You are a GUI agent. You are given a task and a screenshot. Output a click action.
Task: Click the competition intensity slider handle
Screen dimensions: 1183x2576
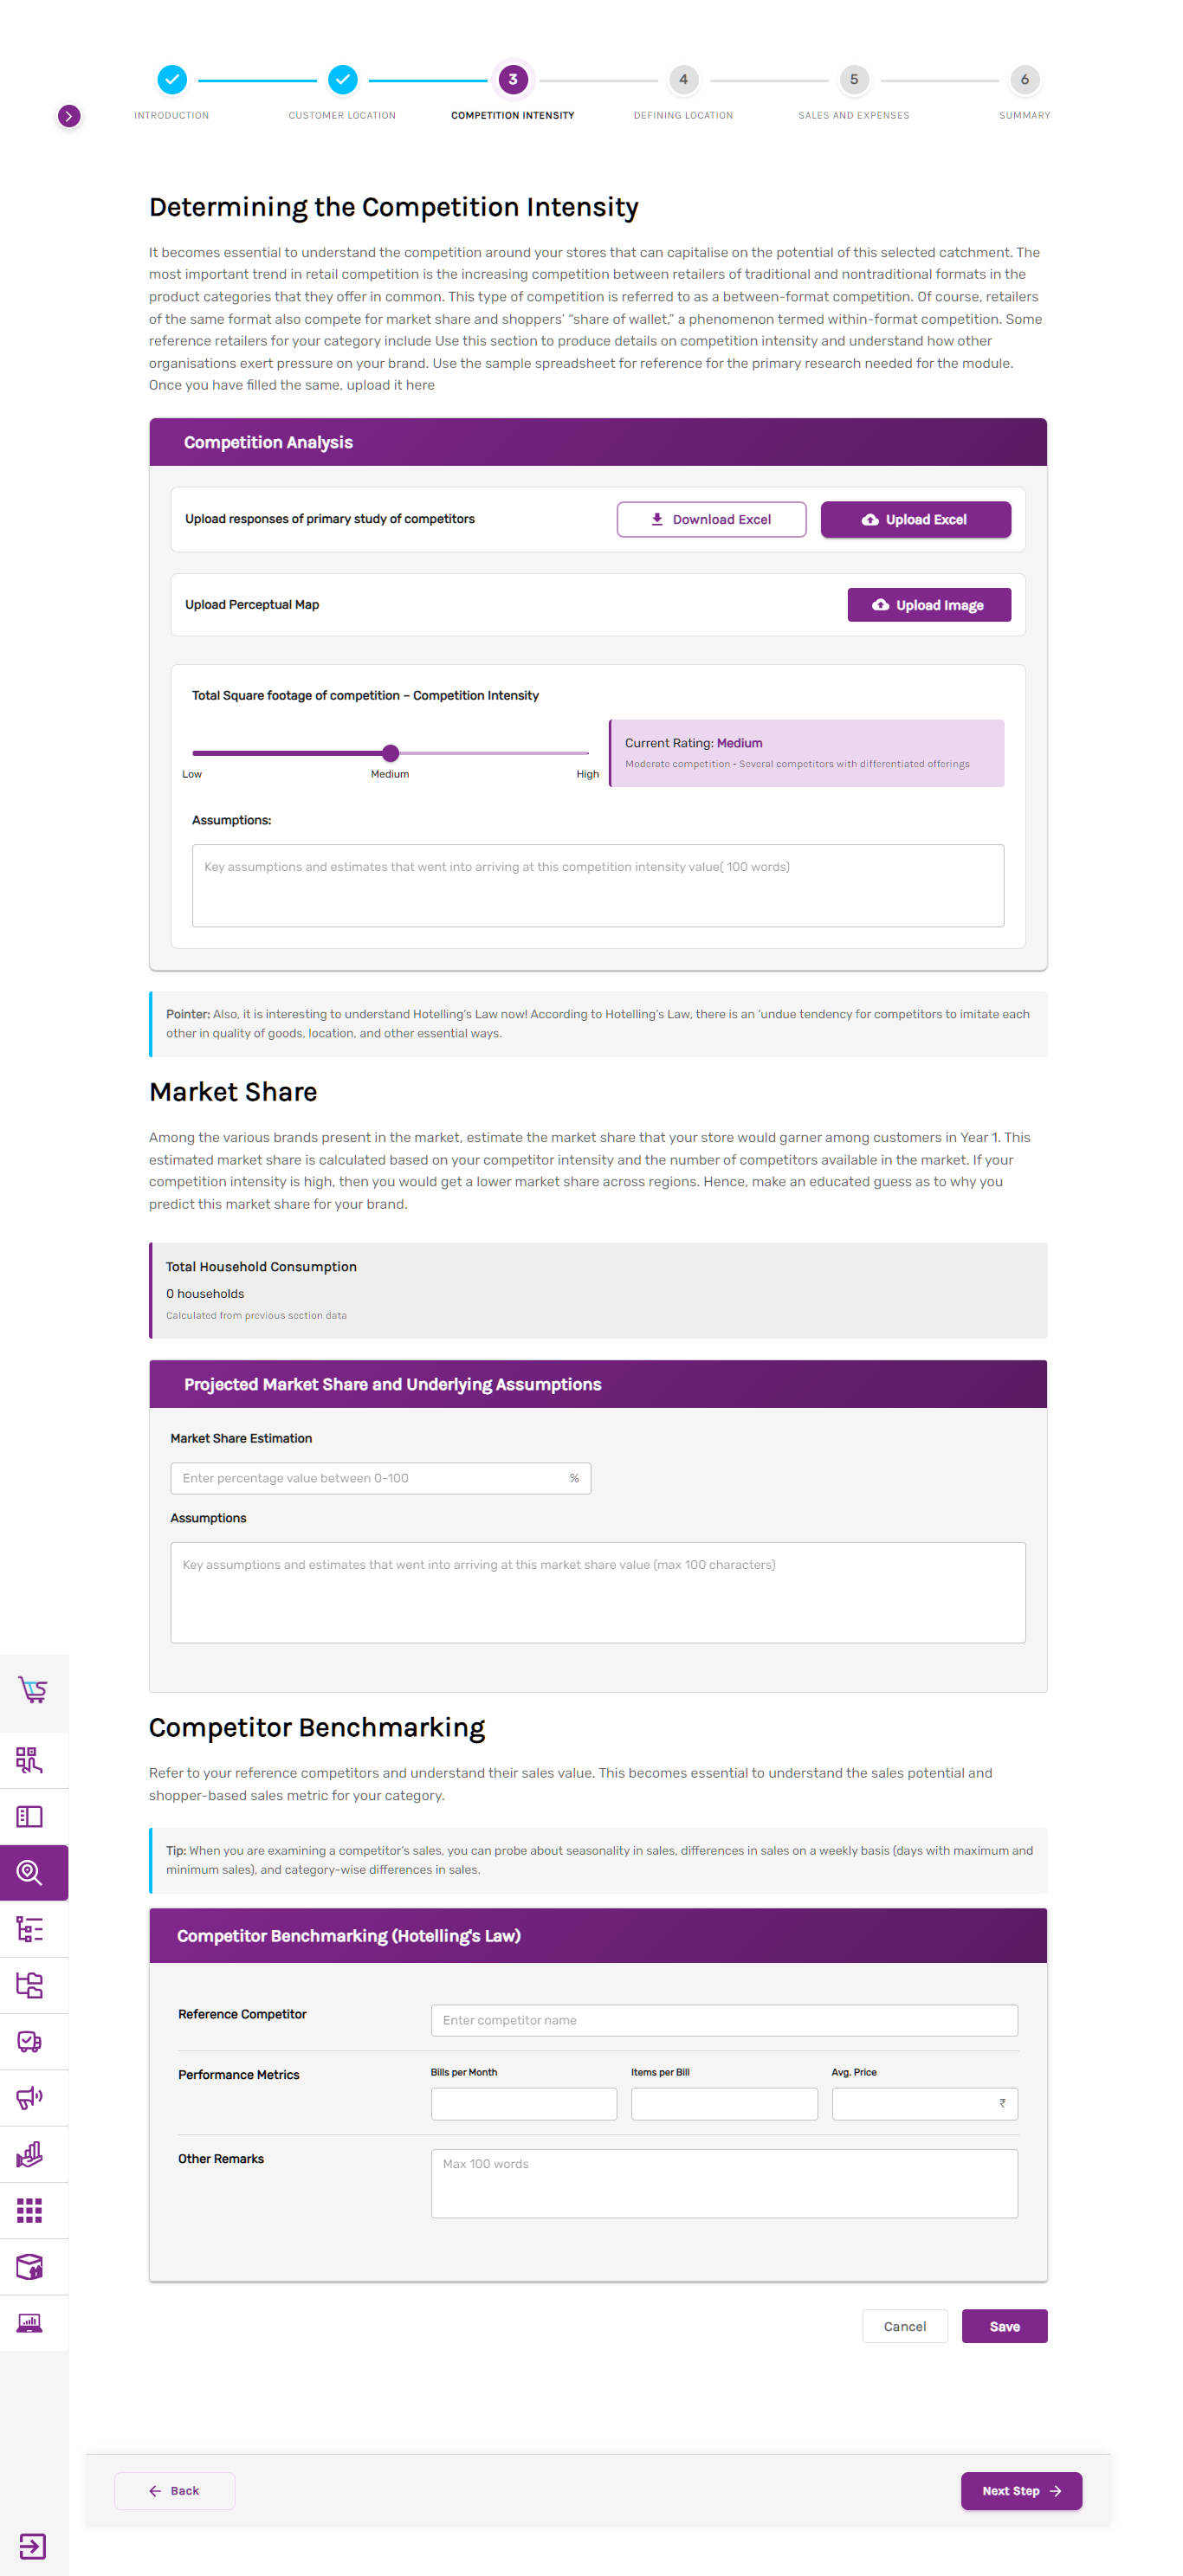point(391,753)
